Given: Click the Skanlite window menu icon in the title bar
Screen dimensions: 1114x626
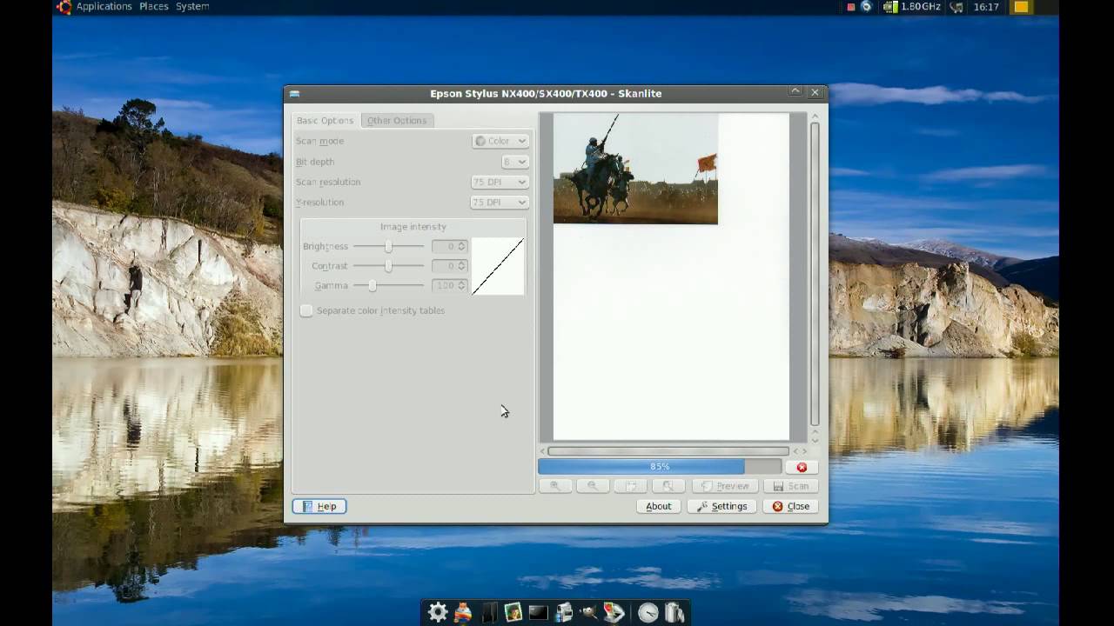Looking at the screenshot, I should click(x=295, y=93).
